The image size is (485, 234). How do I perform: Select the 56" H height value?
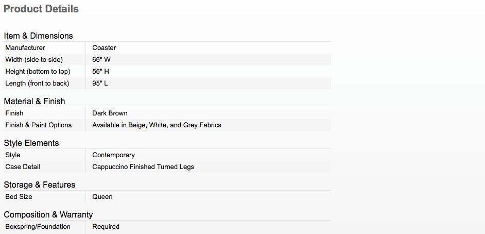click(x=101, y=72)
